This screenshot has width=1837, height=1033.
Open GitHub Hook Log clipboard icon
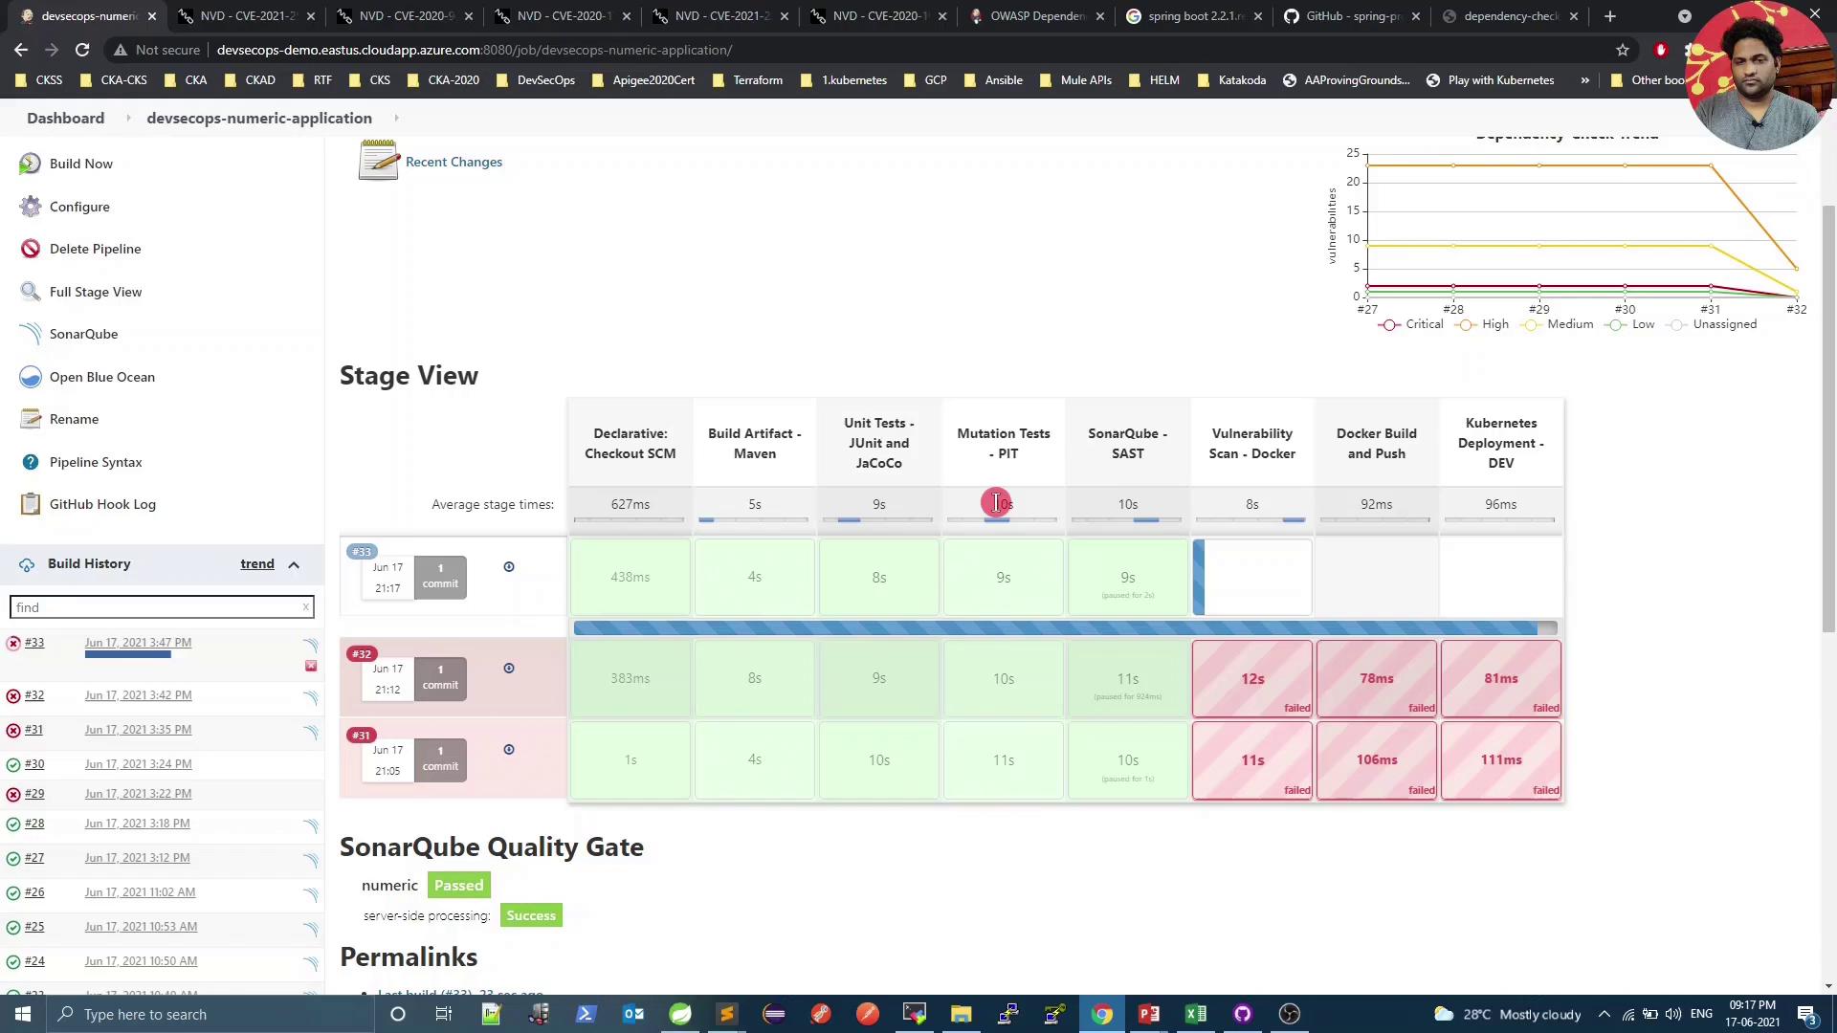click(31, 504)
